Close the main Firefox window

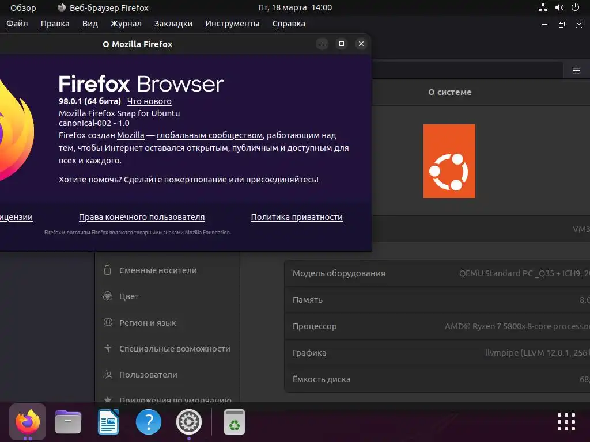(578, 25)
